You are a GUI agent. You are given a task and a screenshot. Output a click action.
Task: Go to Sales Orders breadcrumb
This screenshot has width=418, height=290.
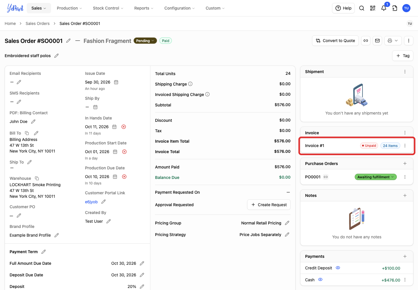pos(37,23)
